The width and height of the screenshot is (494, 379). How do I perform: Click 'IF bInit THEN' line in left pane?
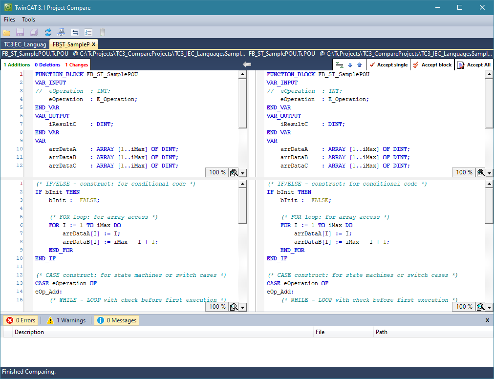pos(57,192)
